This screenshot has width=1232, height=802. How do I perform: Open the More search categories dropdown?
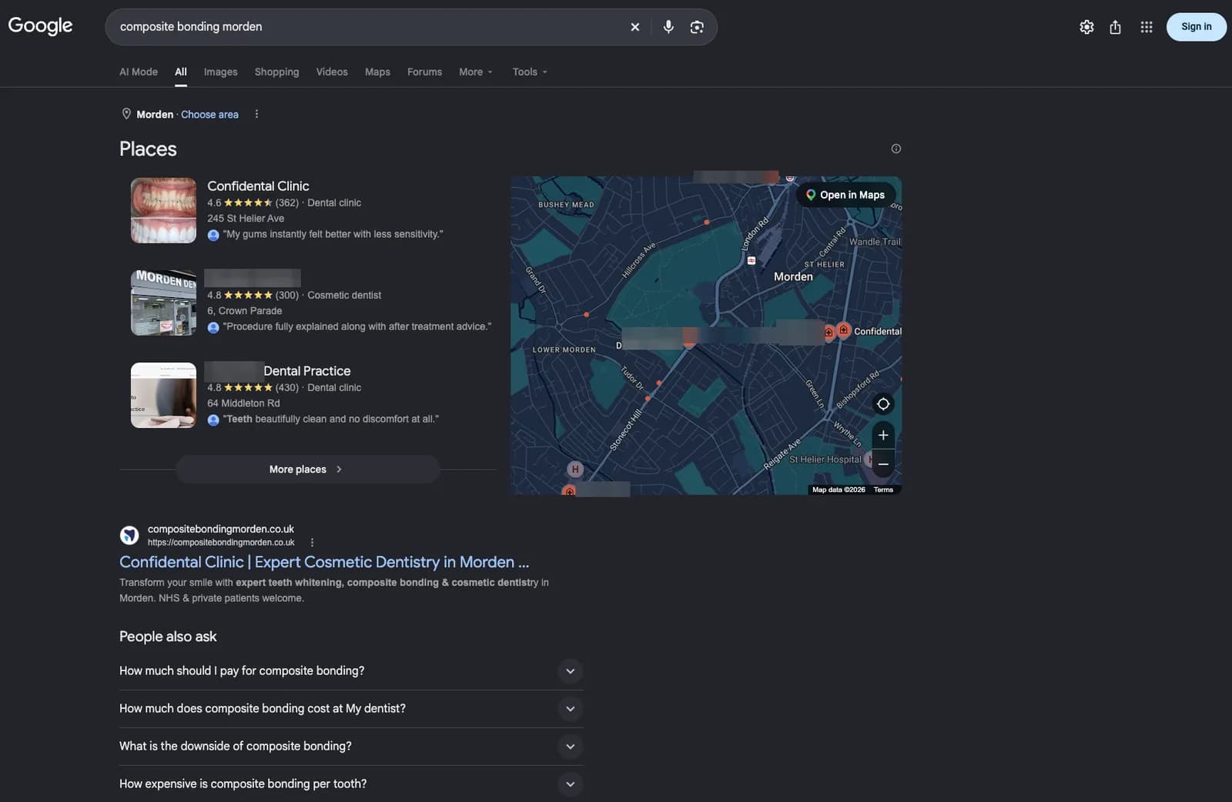[475, 72]
